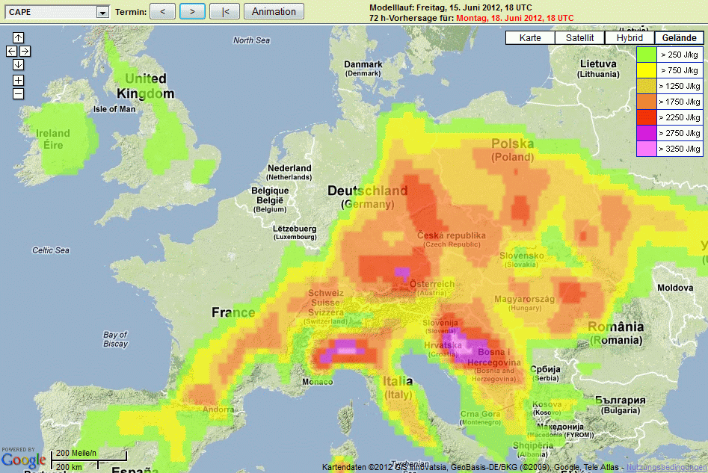Zoom out with the minus button
Screen dimensions: 708x473
point(18,94)
